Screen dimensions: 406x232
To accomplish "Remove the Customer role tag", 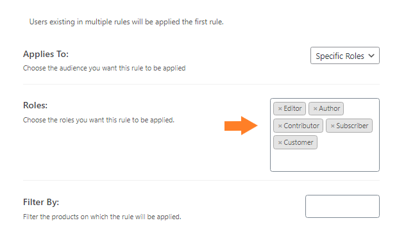I will tap(280, 142).
